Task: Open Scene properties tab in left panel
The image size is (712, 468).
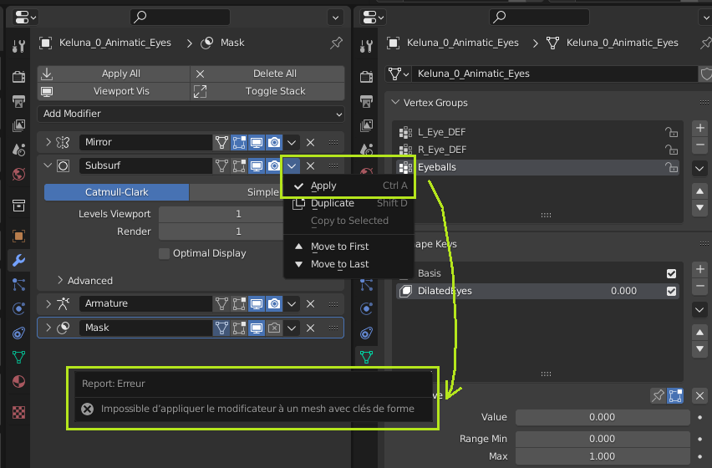Action: coord(18,150)
